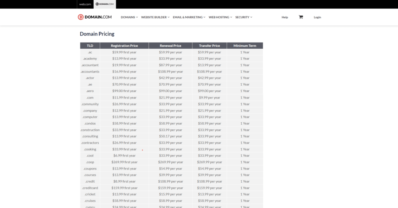The width and height of the screenshot is (398, 208).
Task: Select the .ac TLD cell
Action: point(90,52)
